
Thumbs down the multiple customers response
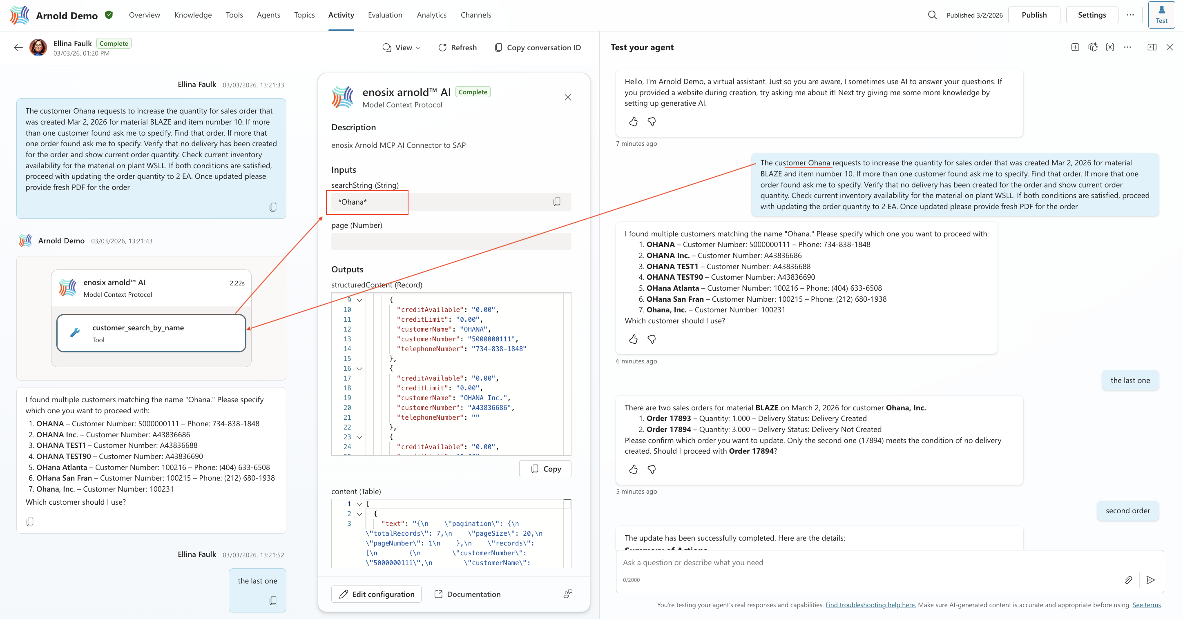[652, 339]
